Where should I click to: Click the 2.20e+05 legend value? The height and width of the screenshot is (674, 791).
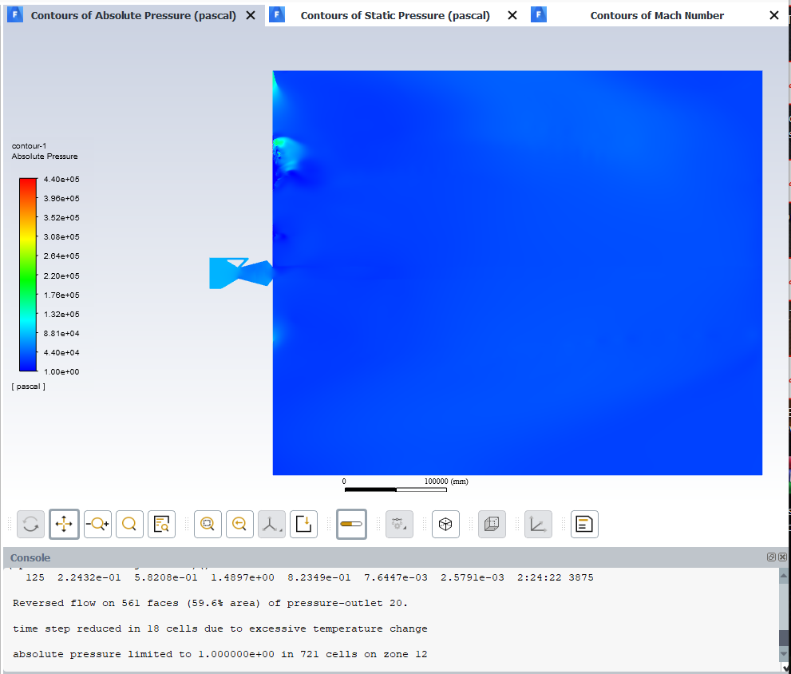pyautogui.click(x=61, y=276)
